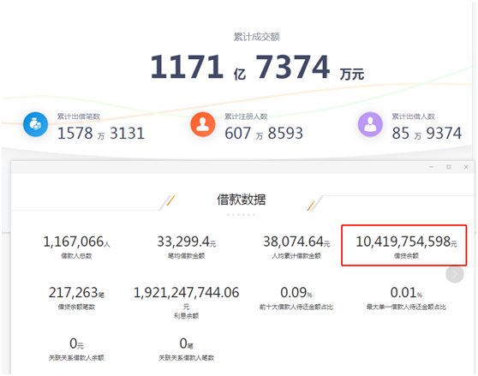
Task: Minimize the loan data window
Action: coord(432,167)
